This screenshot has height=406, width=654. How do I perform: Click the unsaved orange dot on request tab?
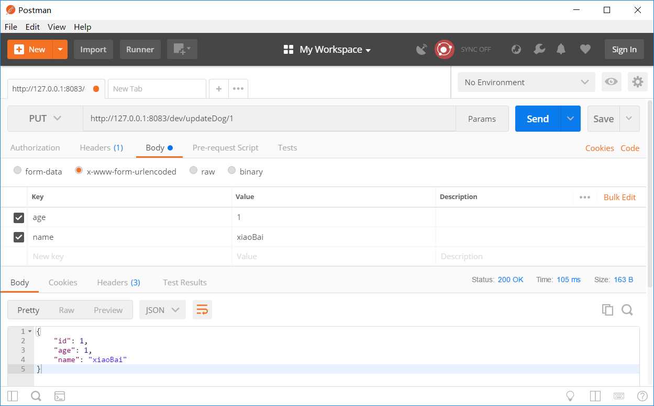[96, 89]
